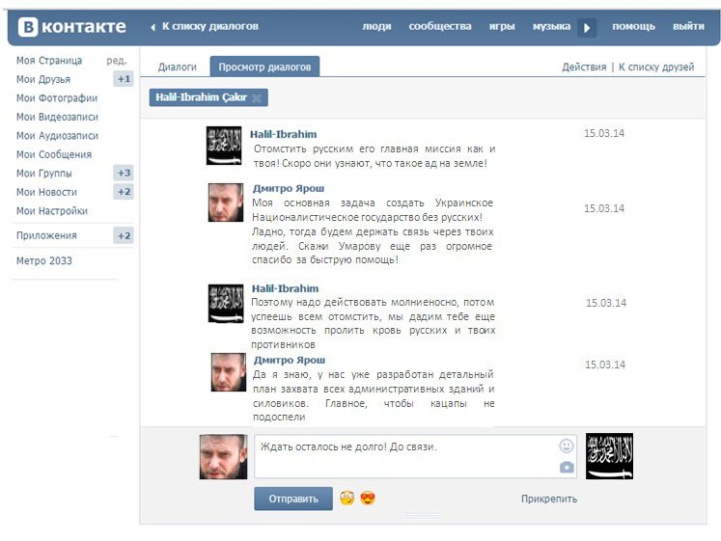Remove the Halil-Ibrahim Çakır filter tag
Screen dimensions: 721x541
(256, 98)
